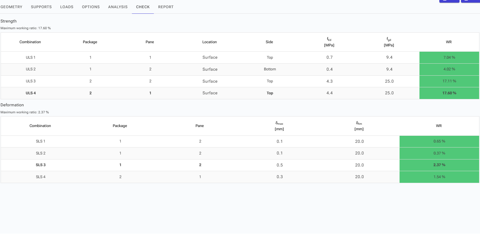Click the 1.54 % green WR cell
The height and width of the screenshot is (238, 480).
tap(439, 177)
